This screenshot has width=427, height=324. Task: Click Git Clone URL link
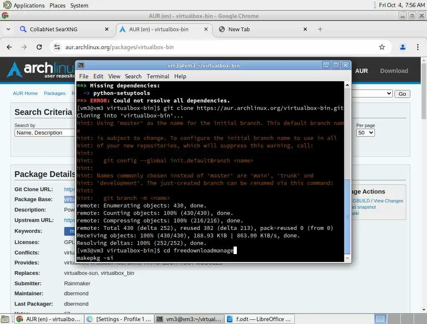tap(70, 189)
